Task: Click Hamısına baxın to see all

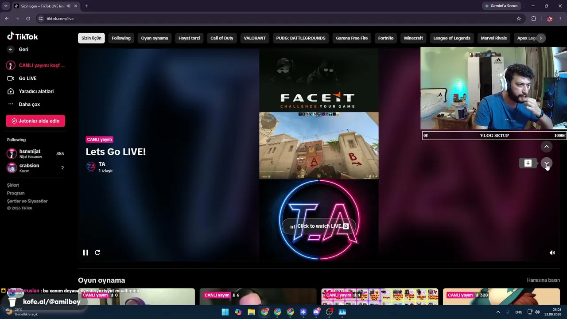Action: [x=543, y=280]
